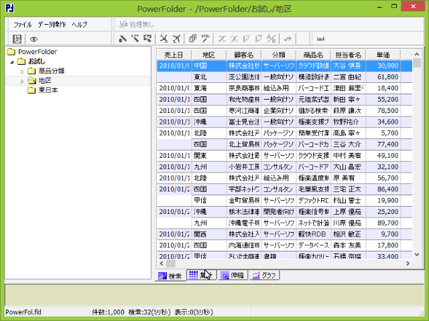Select the cell 大谷 慎吾
This screenshot has width=429, height=321.
[x=349, y=66]
